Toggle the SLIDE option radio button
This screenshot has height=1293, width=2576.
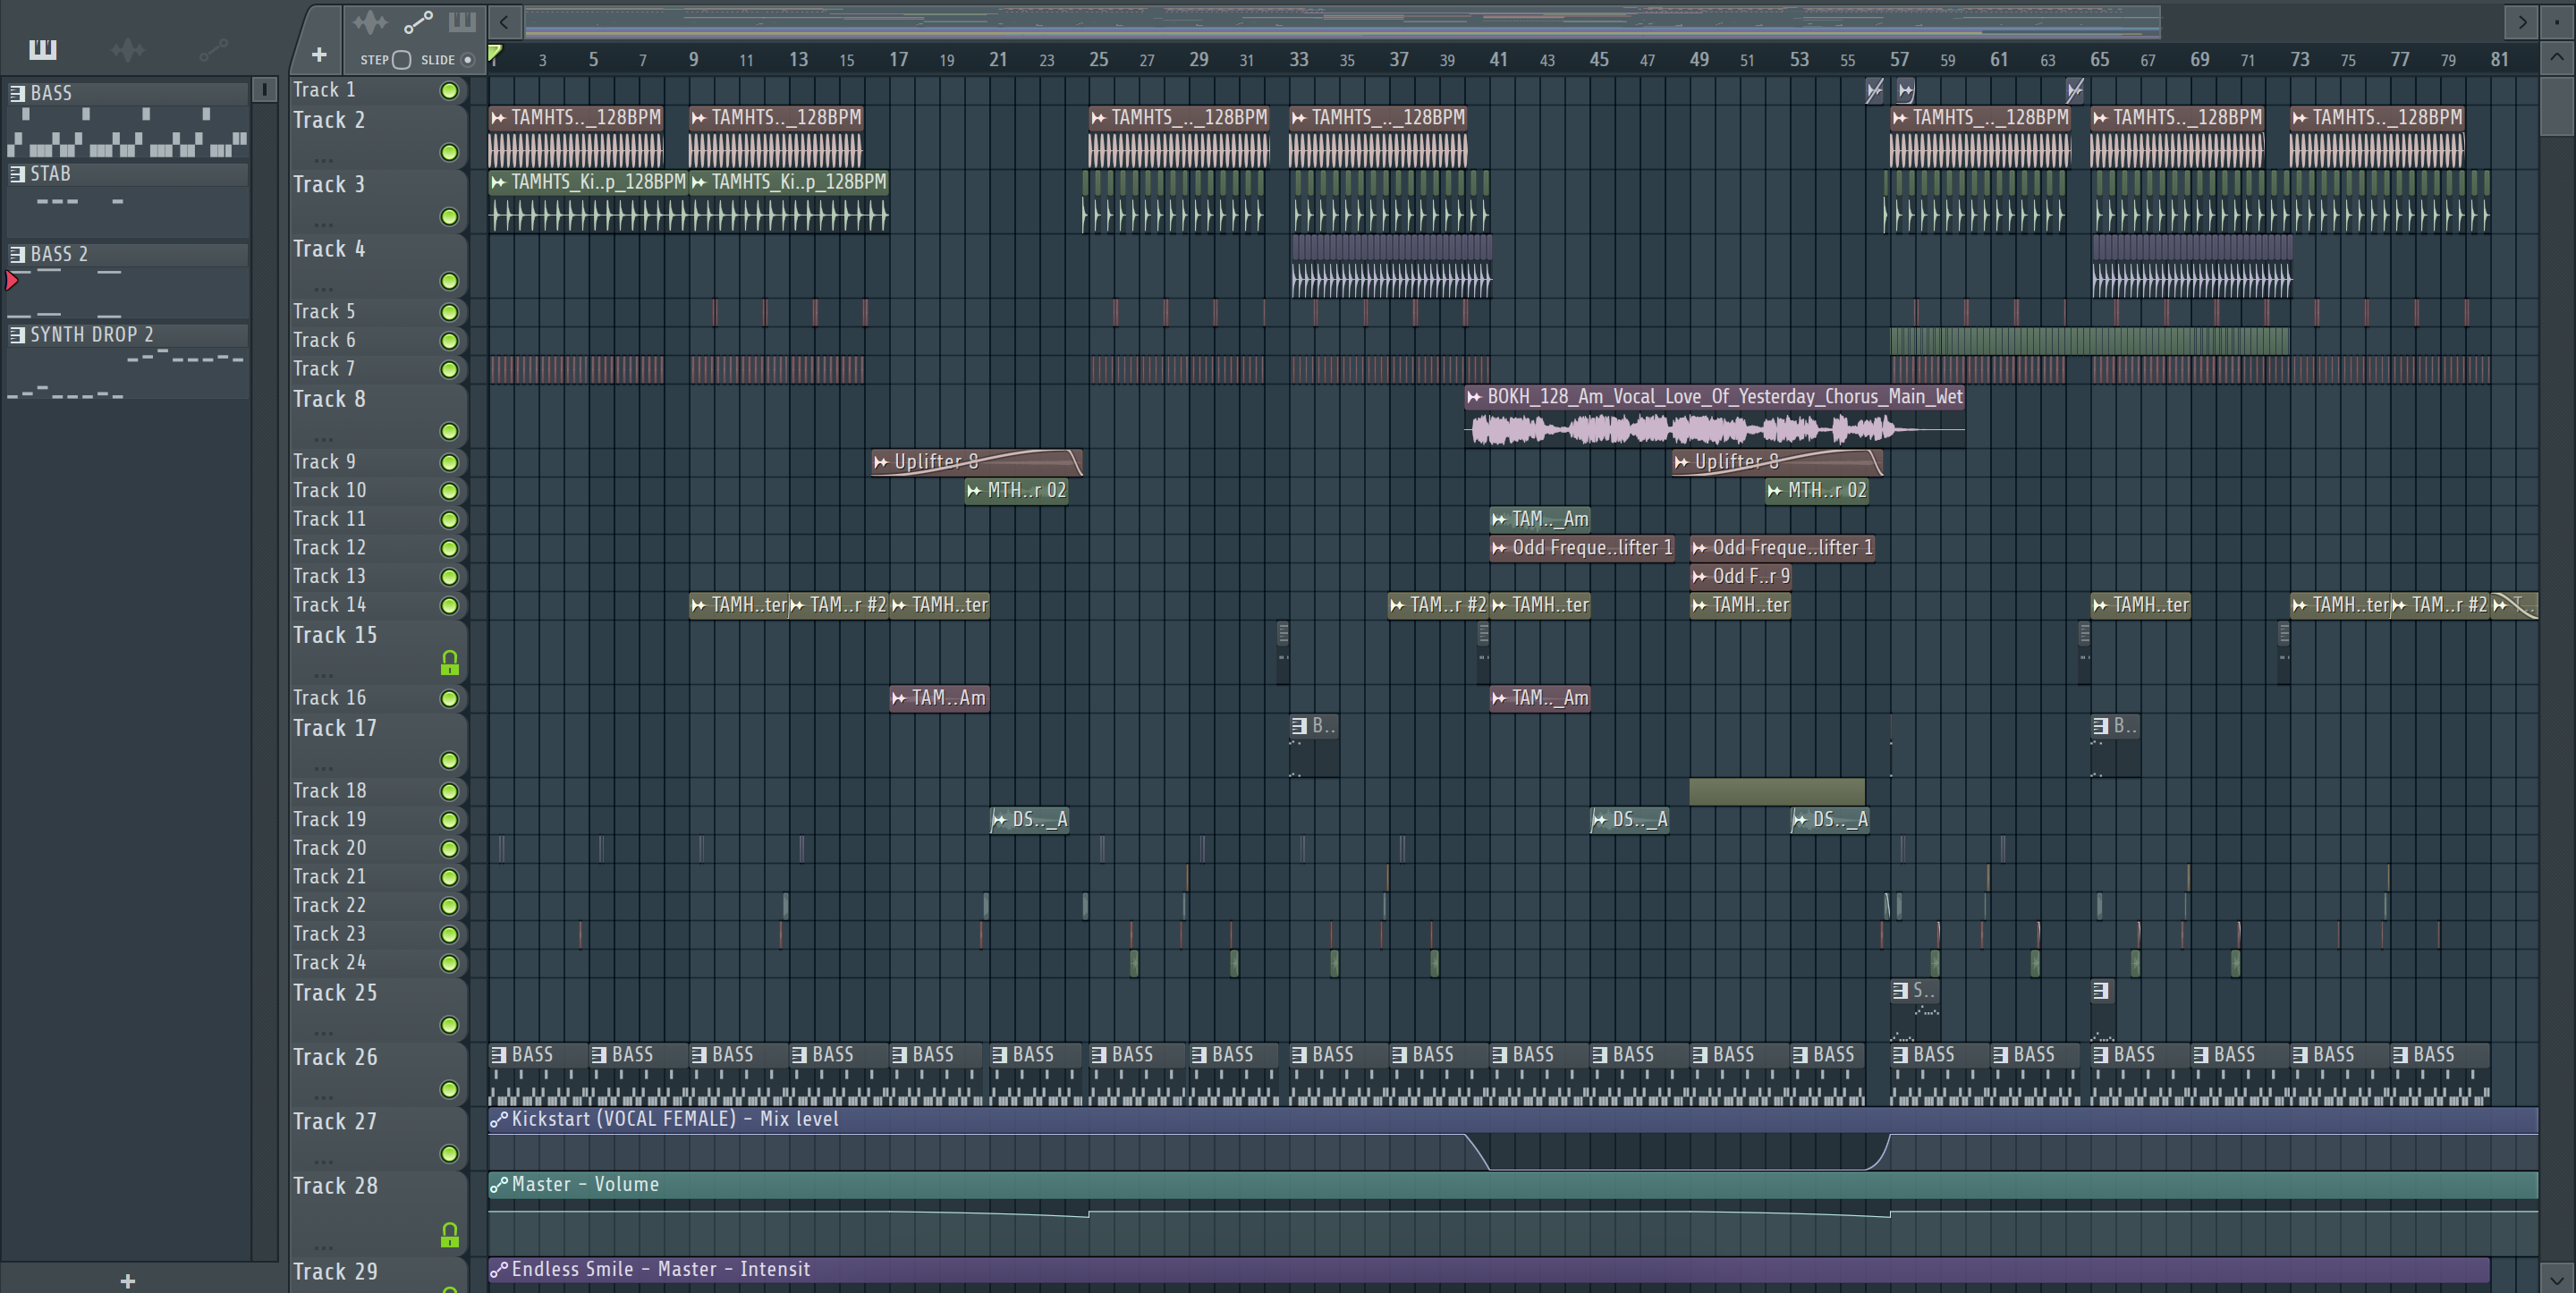click(x=467, y=60)
